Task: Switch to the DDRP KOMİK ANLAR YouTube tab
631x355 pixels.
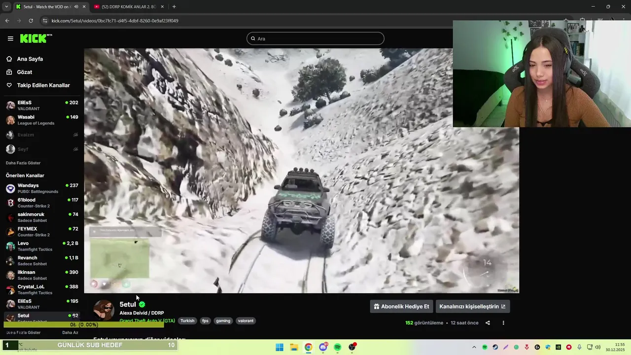Action: (x=129, y=6)
